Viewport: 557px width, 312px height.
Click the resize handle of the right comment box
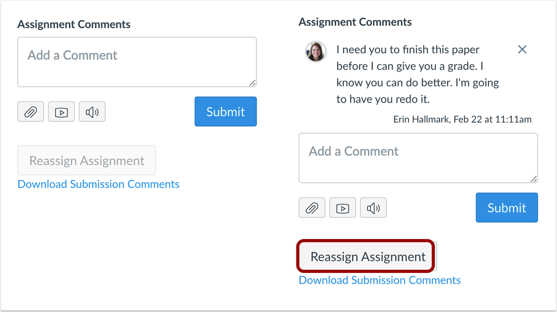tap(534, 179)
